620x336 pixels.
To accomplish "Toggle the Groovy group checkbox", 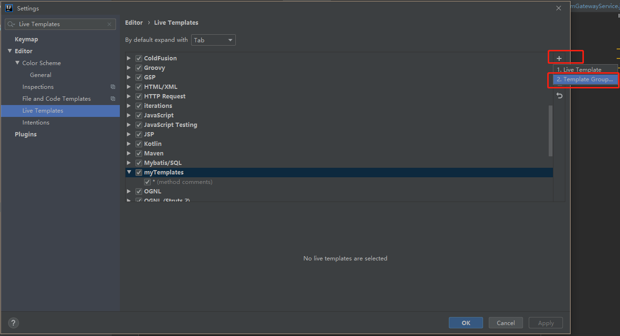I will pyautogui.click(x=139, y=67).
